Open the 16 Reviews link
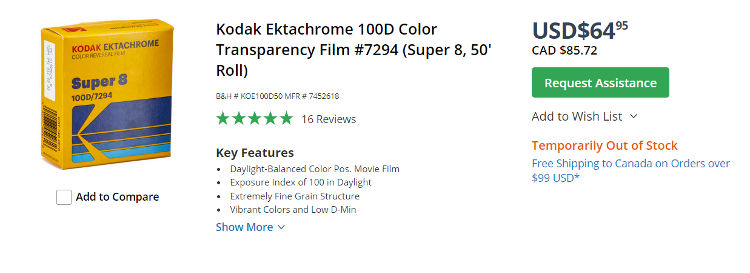 [329, 119]
